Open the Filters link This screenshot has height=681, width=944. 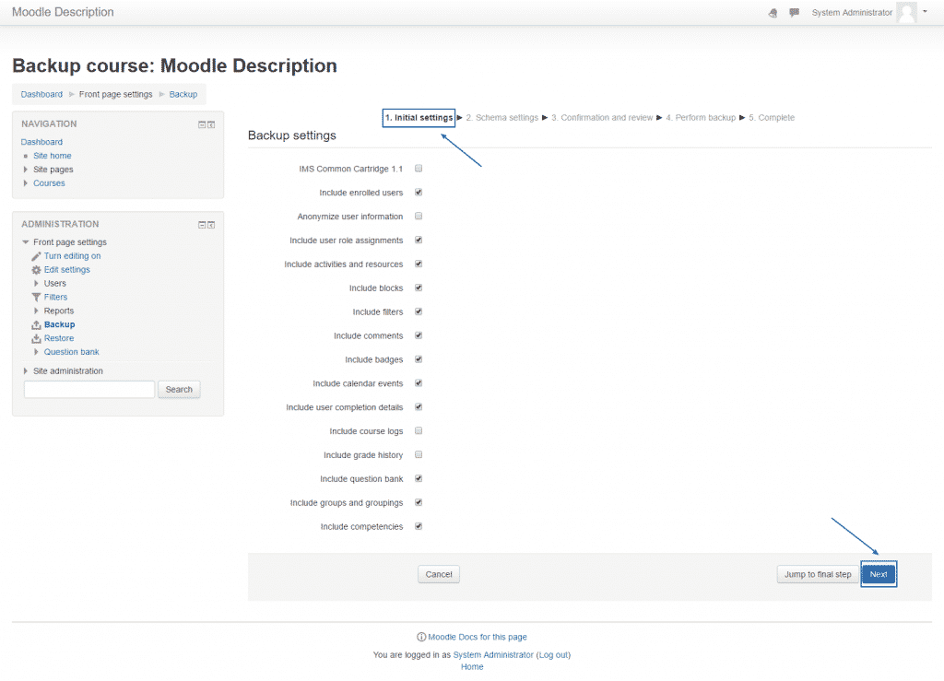[55, 297]
